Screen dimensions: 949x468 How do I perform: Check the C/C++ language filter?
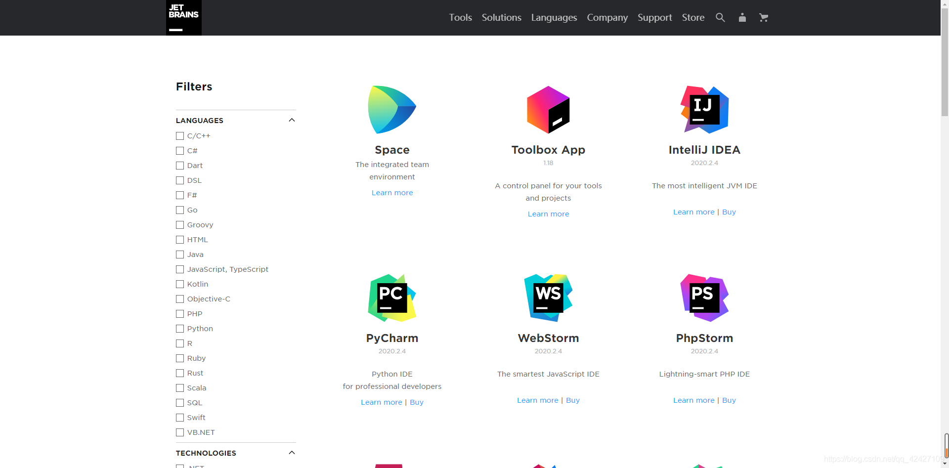180,136
